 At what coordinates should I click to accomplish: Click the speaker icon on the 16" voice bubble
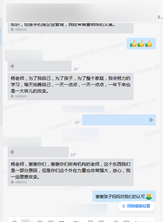coord(12,66)
